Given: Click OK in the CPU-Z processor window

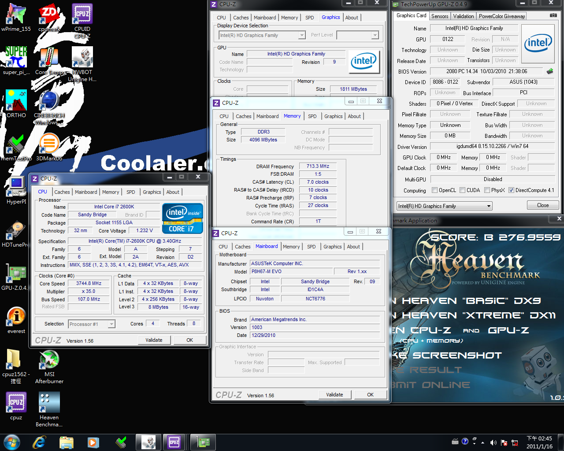Looking at the screenshot, I should pos(190,340).
